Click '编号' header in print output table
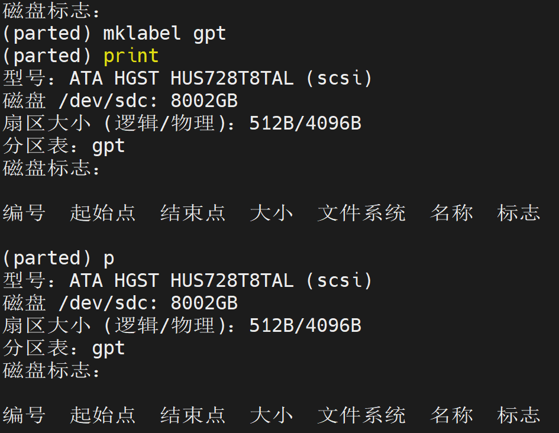559x433 pixels. click(24, 213)
